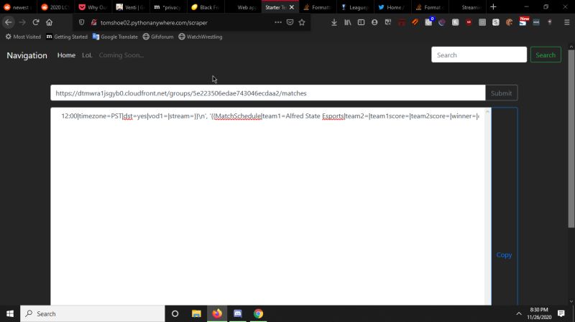This screenshot has height=322, width=575.
Task: Bookmark this page with the star
Action: click(302, 22)
